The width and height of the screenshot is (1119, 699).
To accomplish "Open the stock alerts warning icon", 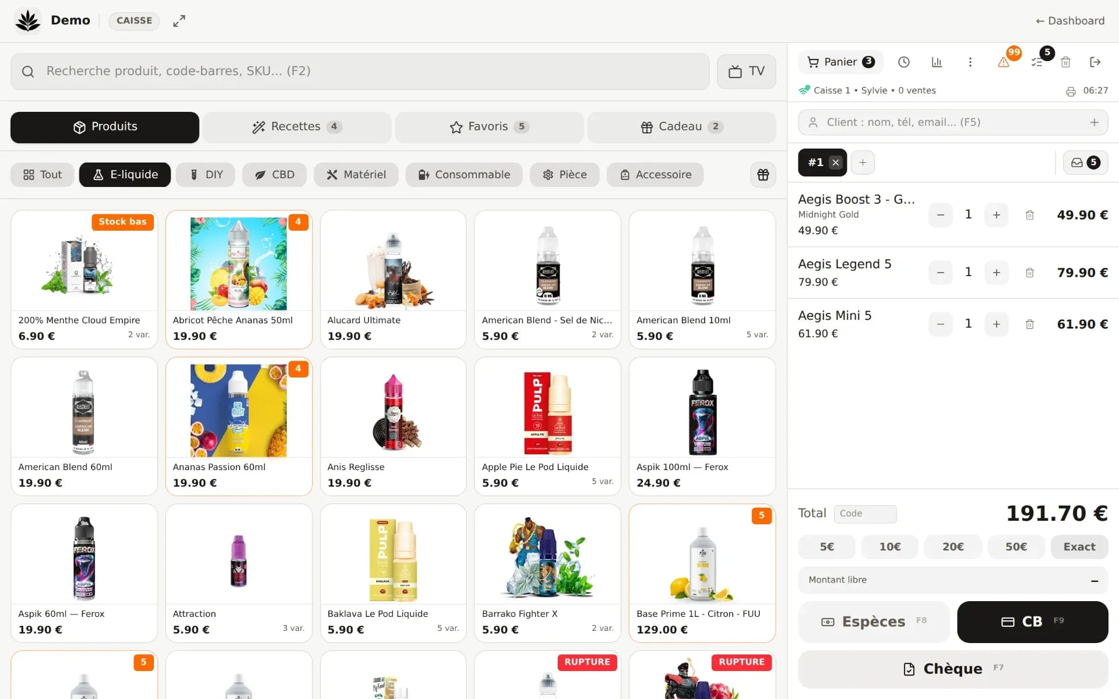I will [1004, 62].
